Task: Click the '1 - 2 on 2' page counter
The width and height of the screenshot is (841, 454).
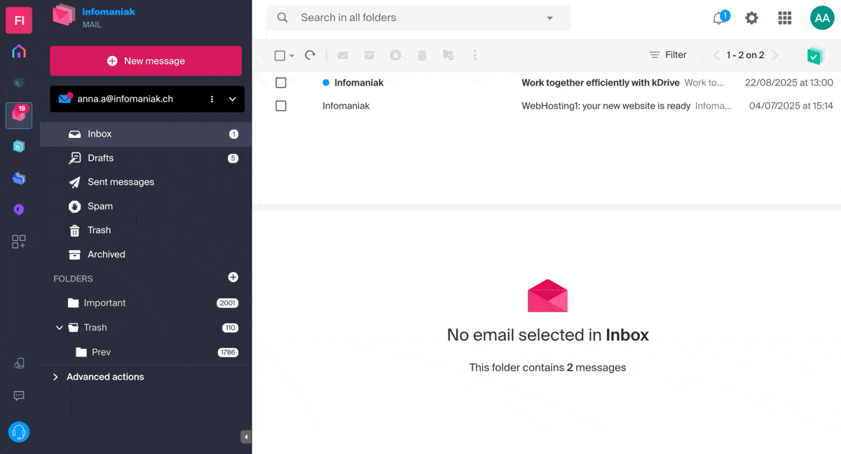Action: [x=746, y=55]
